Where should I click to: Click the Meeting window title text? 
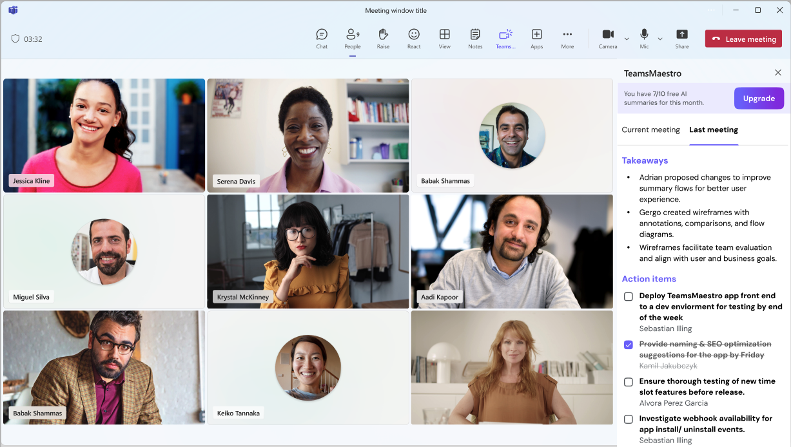pos(396,10)
